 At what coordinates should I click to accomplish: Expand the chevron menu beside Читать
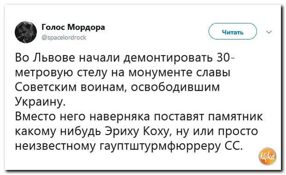pos(269,32)
